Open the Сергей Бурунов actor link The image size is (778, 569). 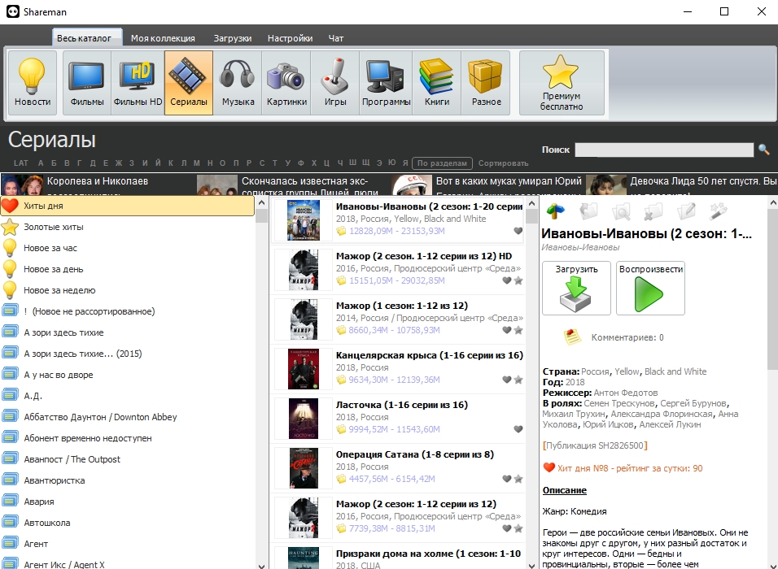coord(693,403)
